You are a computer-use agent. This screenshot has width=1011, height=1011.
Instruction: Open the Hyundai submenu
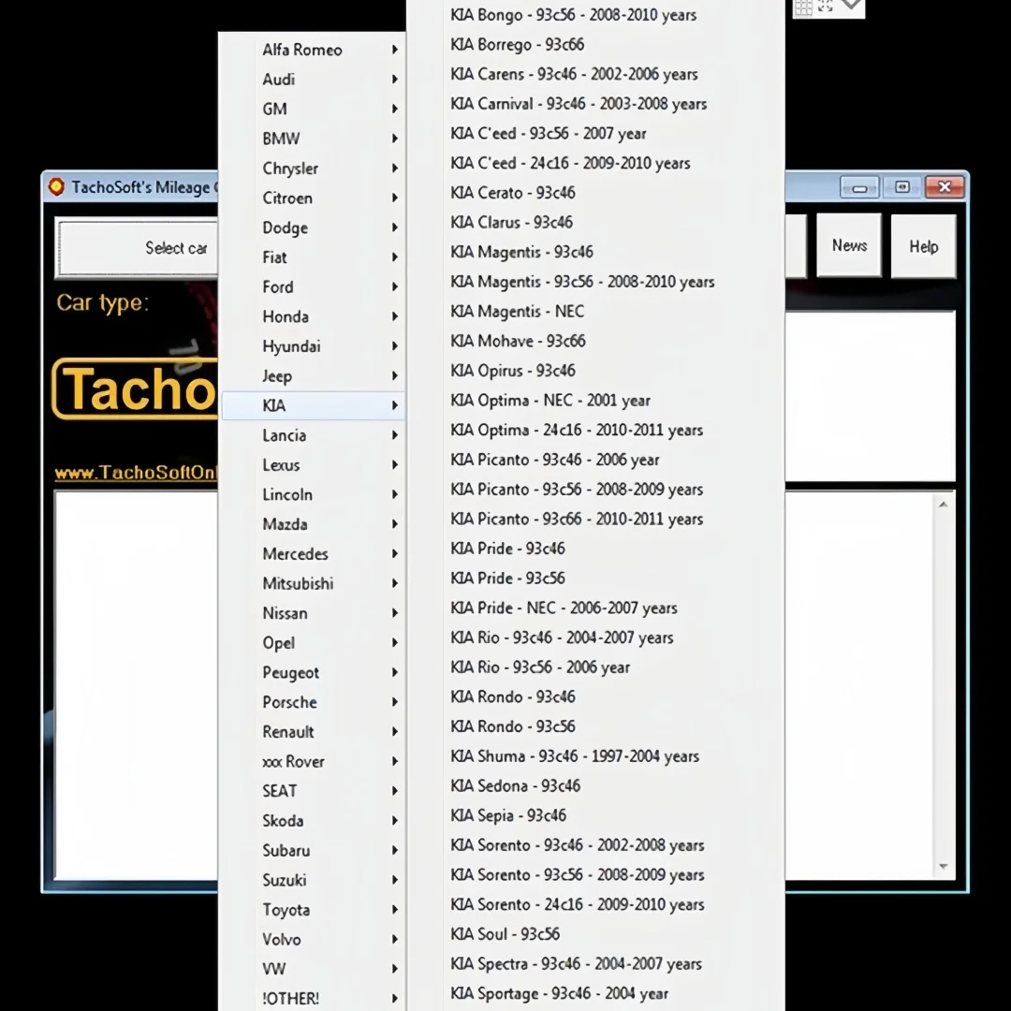(313, 346)
